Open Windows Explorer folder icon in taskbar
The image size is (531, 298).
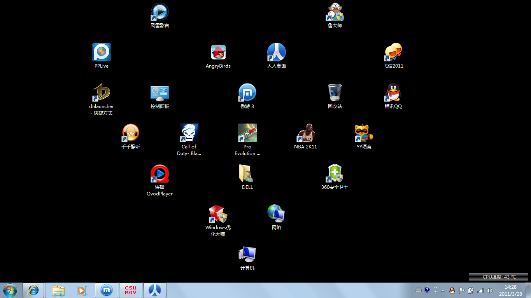click(x=58, y=290)
